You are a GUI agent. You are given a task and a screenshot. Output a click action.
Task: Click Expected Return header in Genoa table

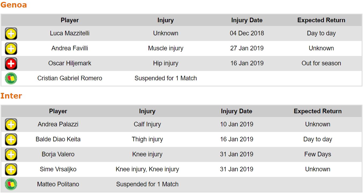pyautogui.click(x=321, y=20)
